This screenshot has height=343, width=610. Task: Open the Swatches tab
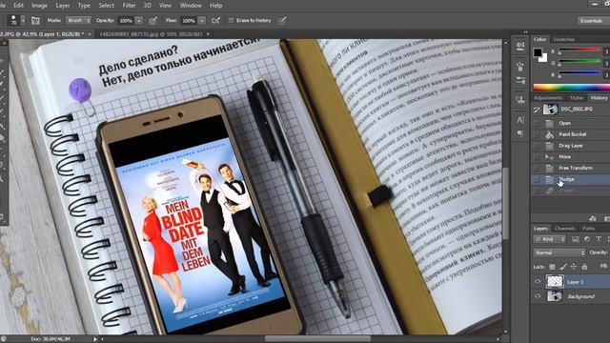tap(563, 39)
